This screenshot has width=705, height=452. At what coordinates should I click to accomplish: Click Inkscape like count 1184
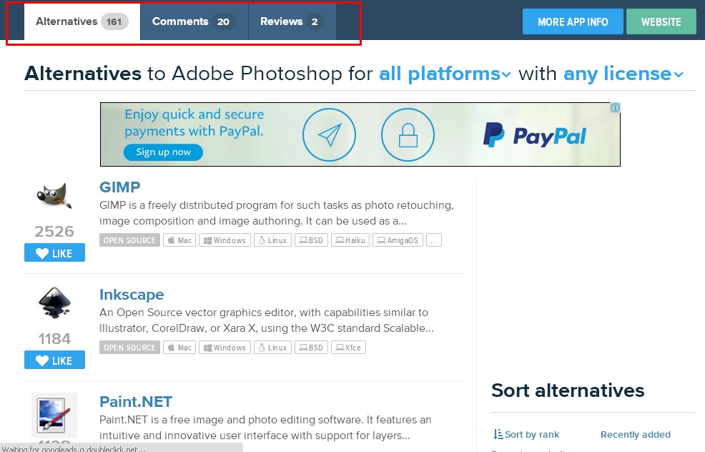click(54, 339)
